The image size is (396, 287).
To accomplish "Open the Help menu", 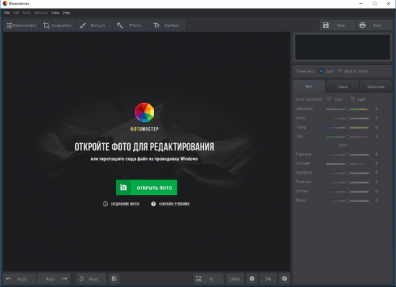I will (67, 13).
